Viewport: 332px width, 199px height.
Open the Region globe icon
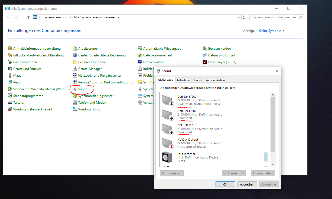(10, 82)
